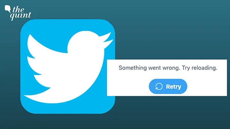Click the Twitter bird's beak
230x129 pixels.
(x=107, y=39)
